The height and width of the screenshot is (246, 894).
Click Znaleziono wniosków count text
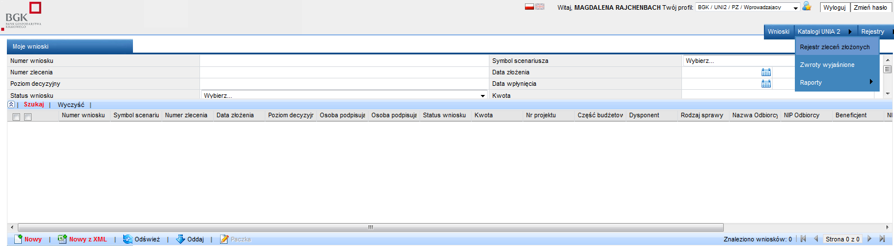[x=758, y=239]
